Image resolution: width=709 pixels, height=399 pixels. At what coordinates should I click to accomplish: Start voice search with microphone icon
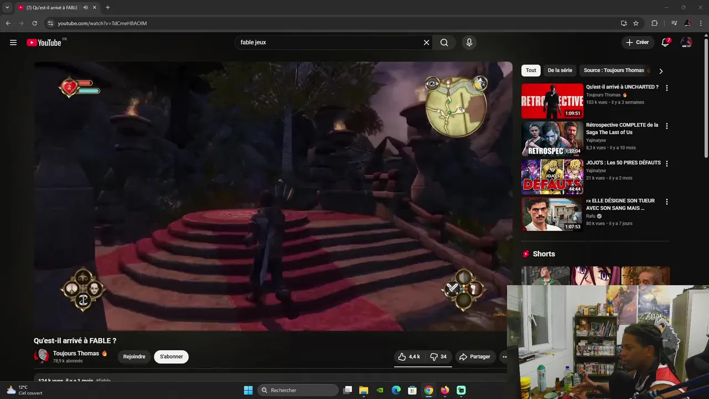point(469,43)
